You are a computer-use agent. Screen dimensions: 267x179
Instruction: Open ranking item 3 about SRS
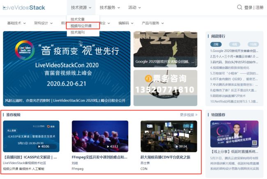[234, 62]
